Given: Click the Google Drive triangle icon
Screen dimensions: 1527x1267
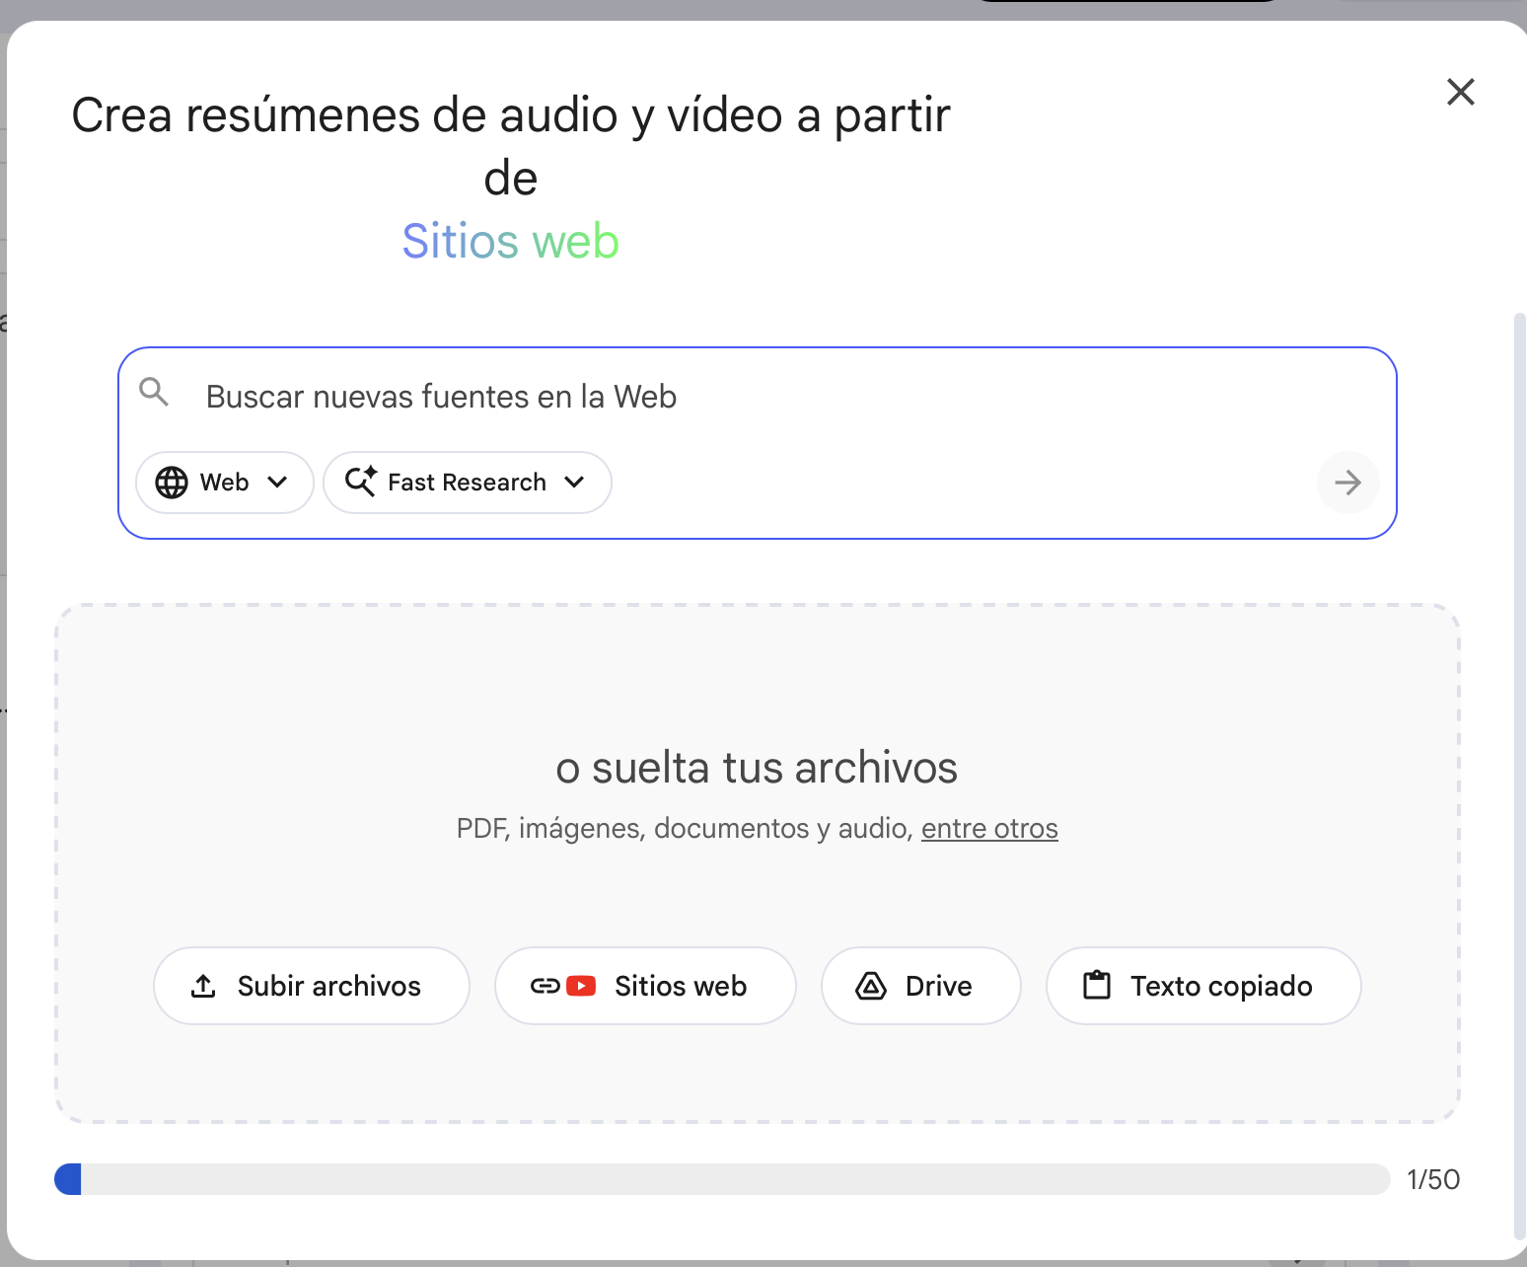Looking at the screenshot, I should click(871, 986).
